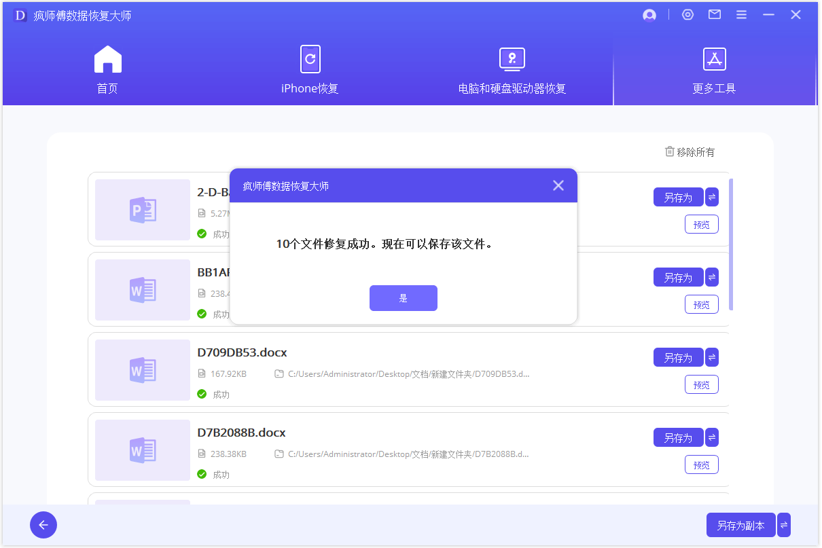
Task: Switch to the iPhone恢复 tab
Action: pyautogui.click(x=310, y=70)
